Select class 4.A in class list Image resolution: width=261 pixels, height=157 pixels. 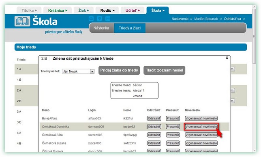tap(19, 133)
